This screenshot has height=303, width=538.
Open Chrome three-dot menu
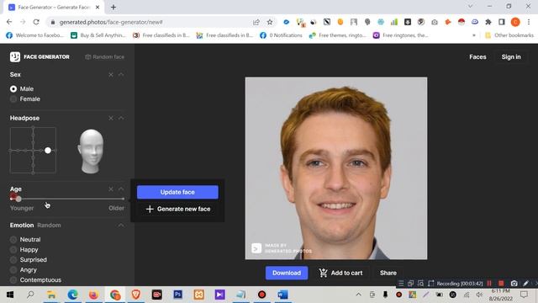[x=529, y=22]
